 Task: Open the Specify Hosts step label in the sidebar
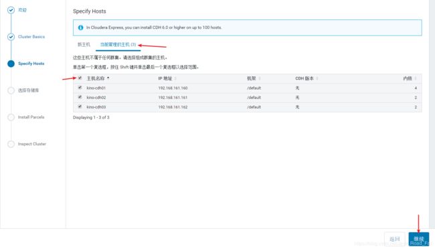(31, 64)
